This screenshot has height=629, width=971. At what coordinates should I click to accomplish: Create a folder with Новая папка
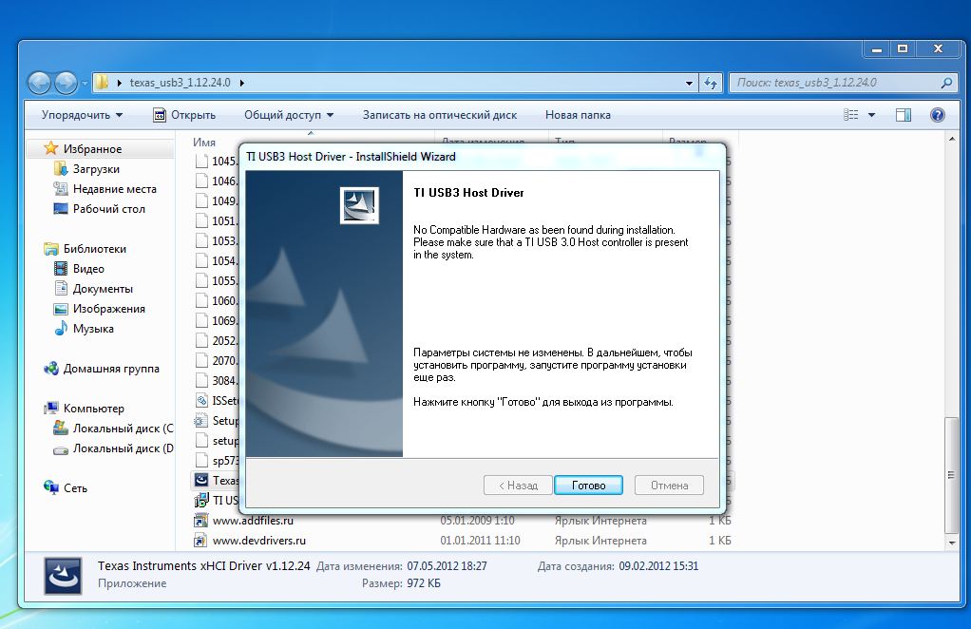(578, 115)
